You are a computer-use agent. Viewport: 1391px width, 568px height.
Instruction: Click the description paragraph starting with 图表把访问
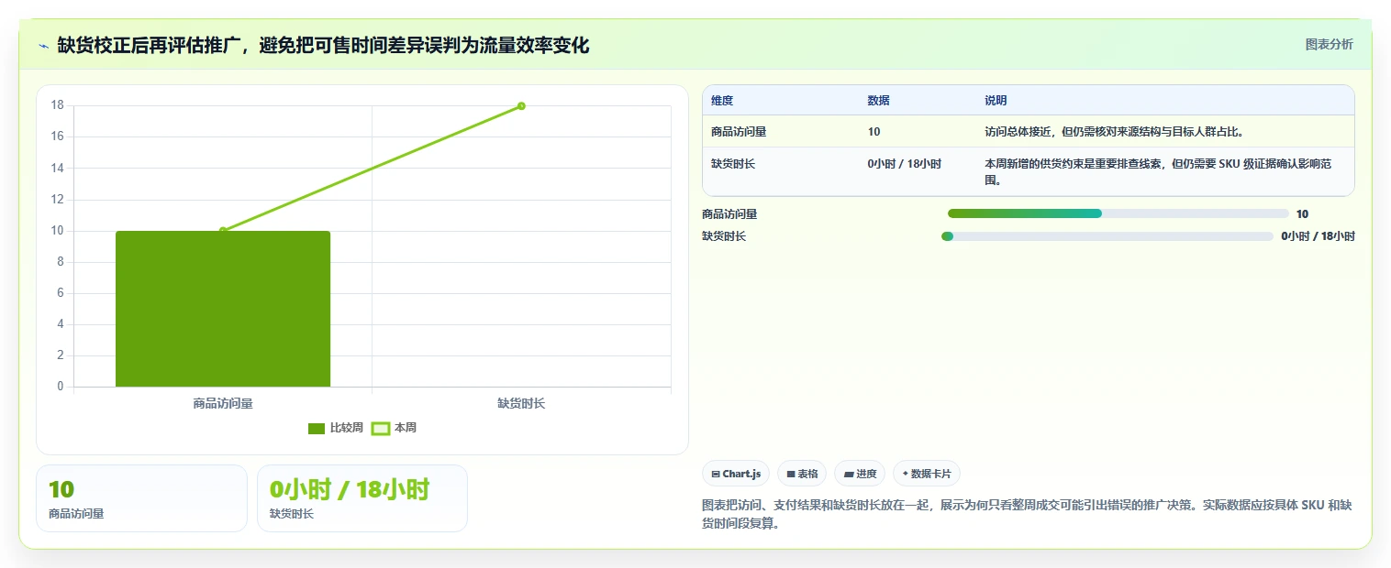tap(1027, 515)
